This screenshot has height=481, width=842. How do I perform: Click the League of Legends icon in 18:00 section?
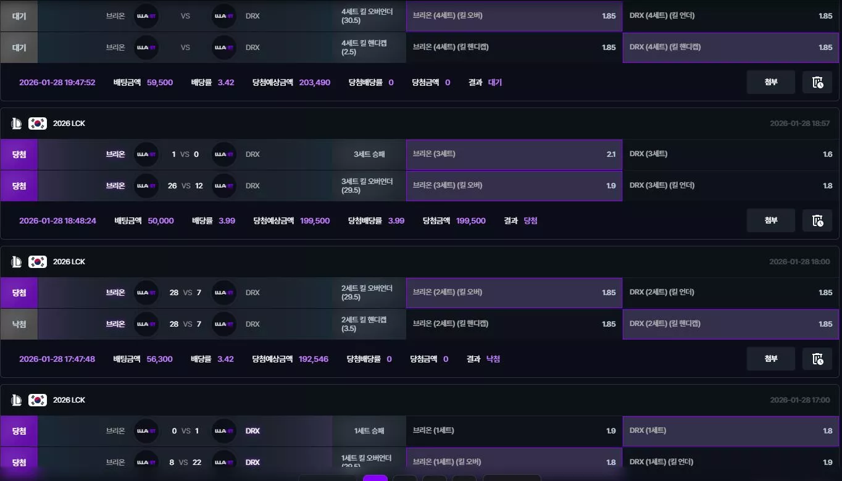point(17,262)
